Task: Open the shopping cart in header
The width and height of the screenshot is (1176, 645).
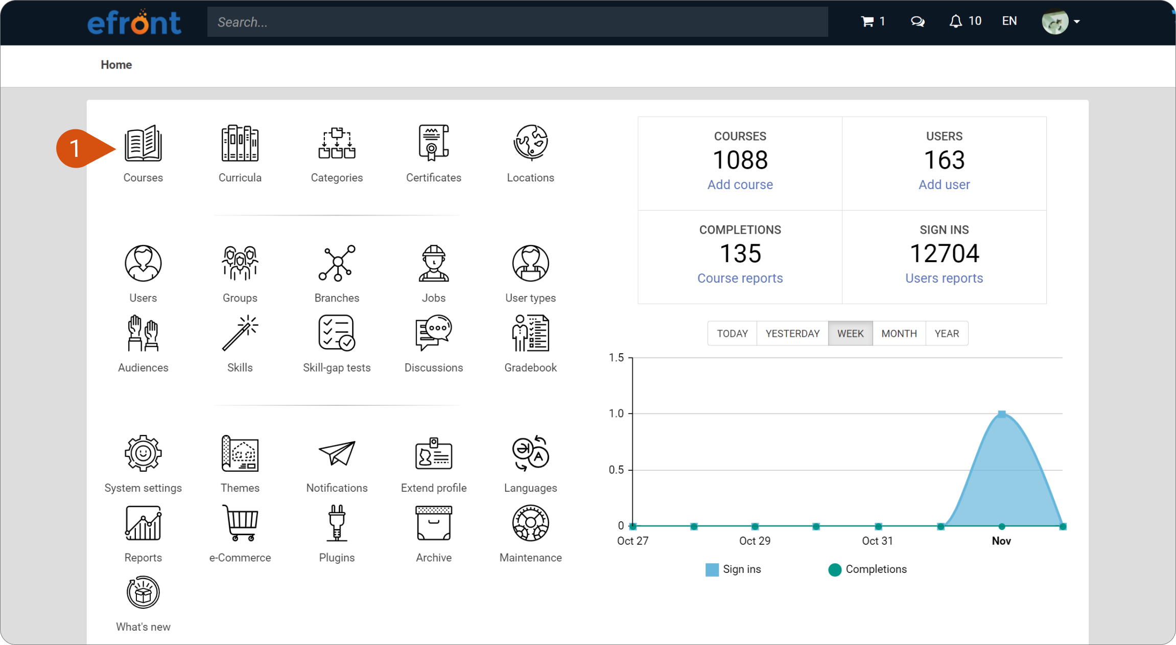Action: [873, 21]
